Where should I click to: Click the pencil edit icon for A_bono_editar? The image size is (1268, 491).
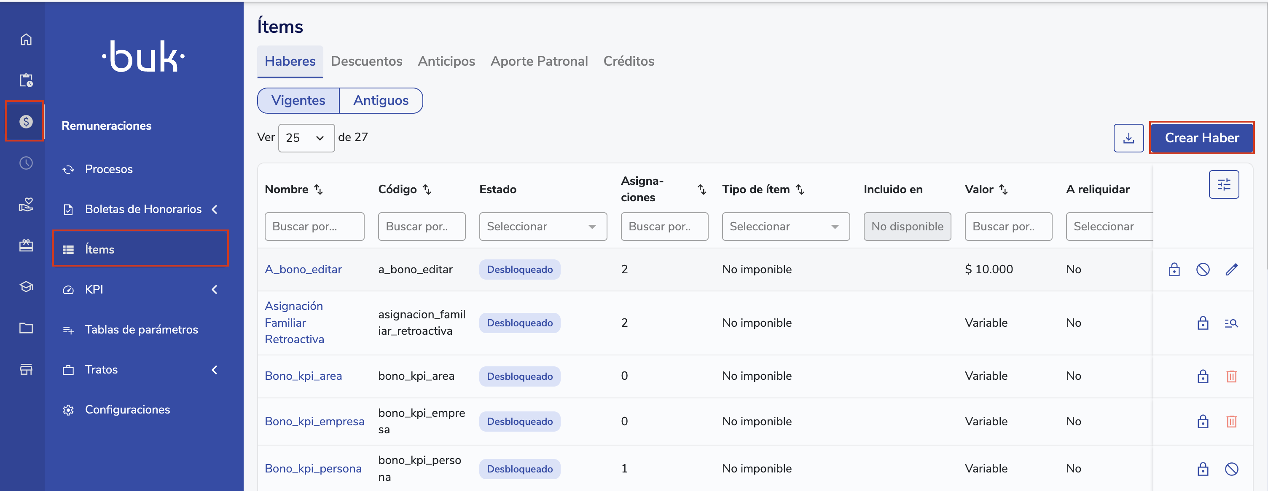pos(1231,270)
